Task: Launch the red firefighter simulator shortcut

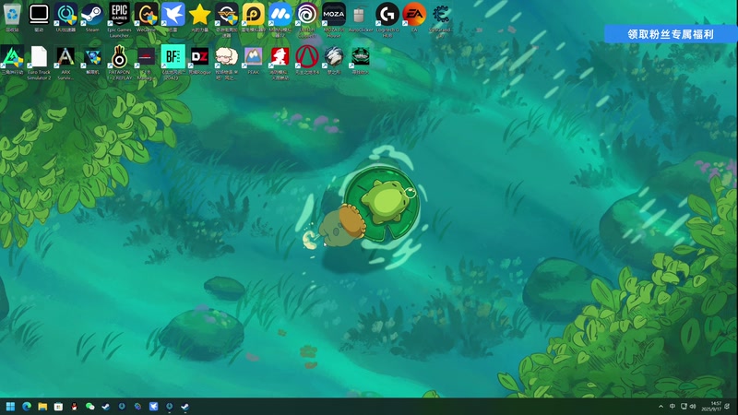Action: [280, 63]
